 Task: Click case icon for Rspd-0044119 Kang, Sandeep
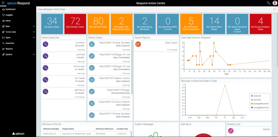92,44
